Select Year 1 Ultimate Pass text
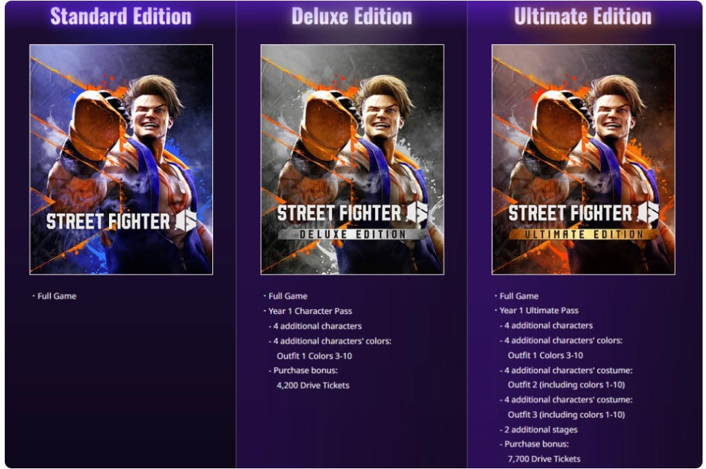Viewport: 706px width, 469px height. [x=539, y=310]
